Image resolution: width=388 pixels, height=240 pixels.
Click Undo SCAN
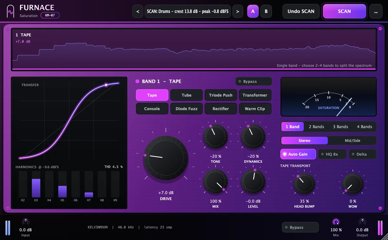pos(301,11)
